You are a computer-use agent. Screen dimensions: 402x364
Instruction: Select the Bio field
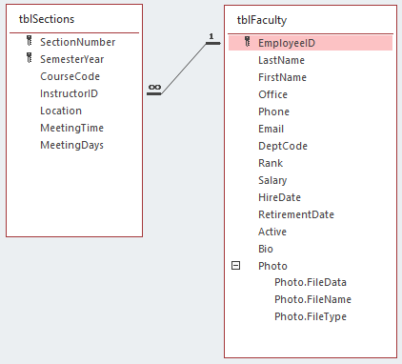tap(266, 249)
